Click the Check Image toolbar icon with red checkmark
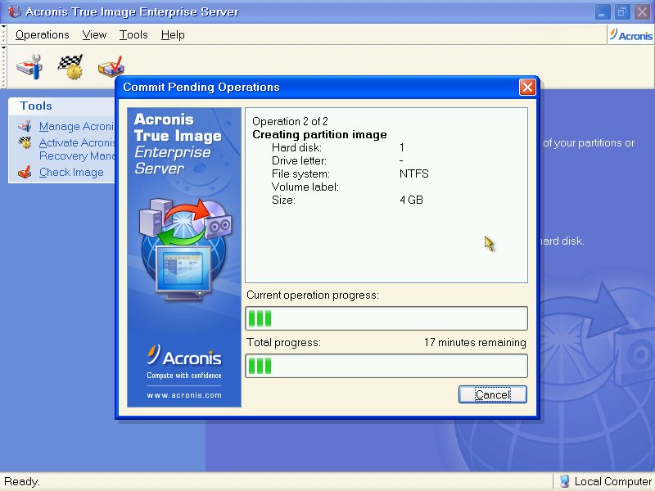Image resolution: width=655 pixels, height=491 pixels. [x=111, y=66]
